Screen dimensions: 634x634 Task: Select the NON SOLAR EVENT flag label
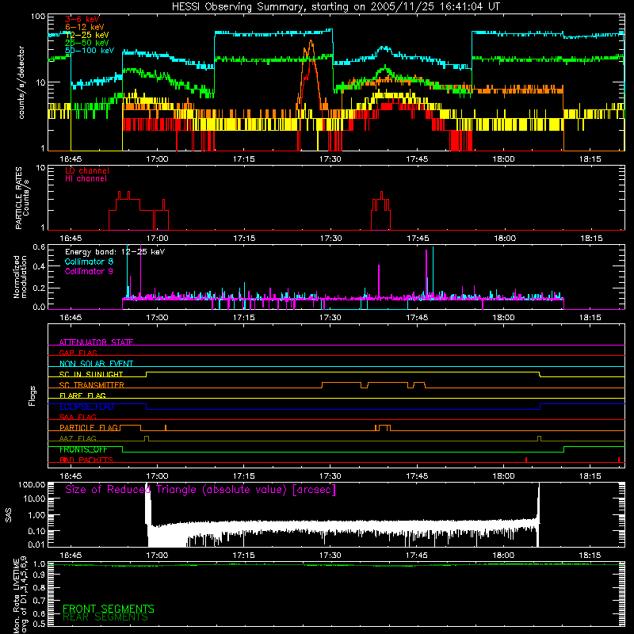pyautogui.click(x=96, y=364)
